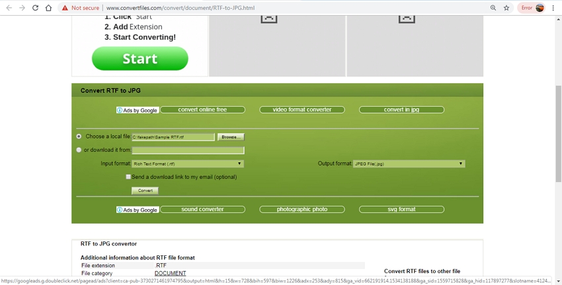The width and height of the screenshot is (562, 285).
Task: Go to browser home page icon
Action: click(x=48, y=8)
